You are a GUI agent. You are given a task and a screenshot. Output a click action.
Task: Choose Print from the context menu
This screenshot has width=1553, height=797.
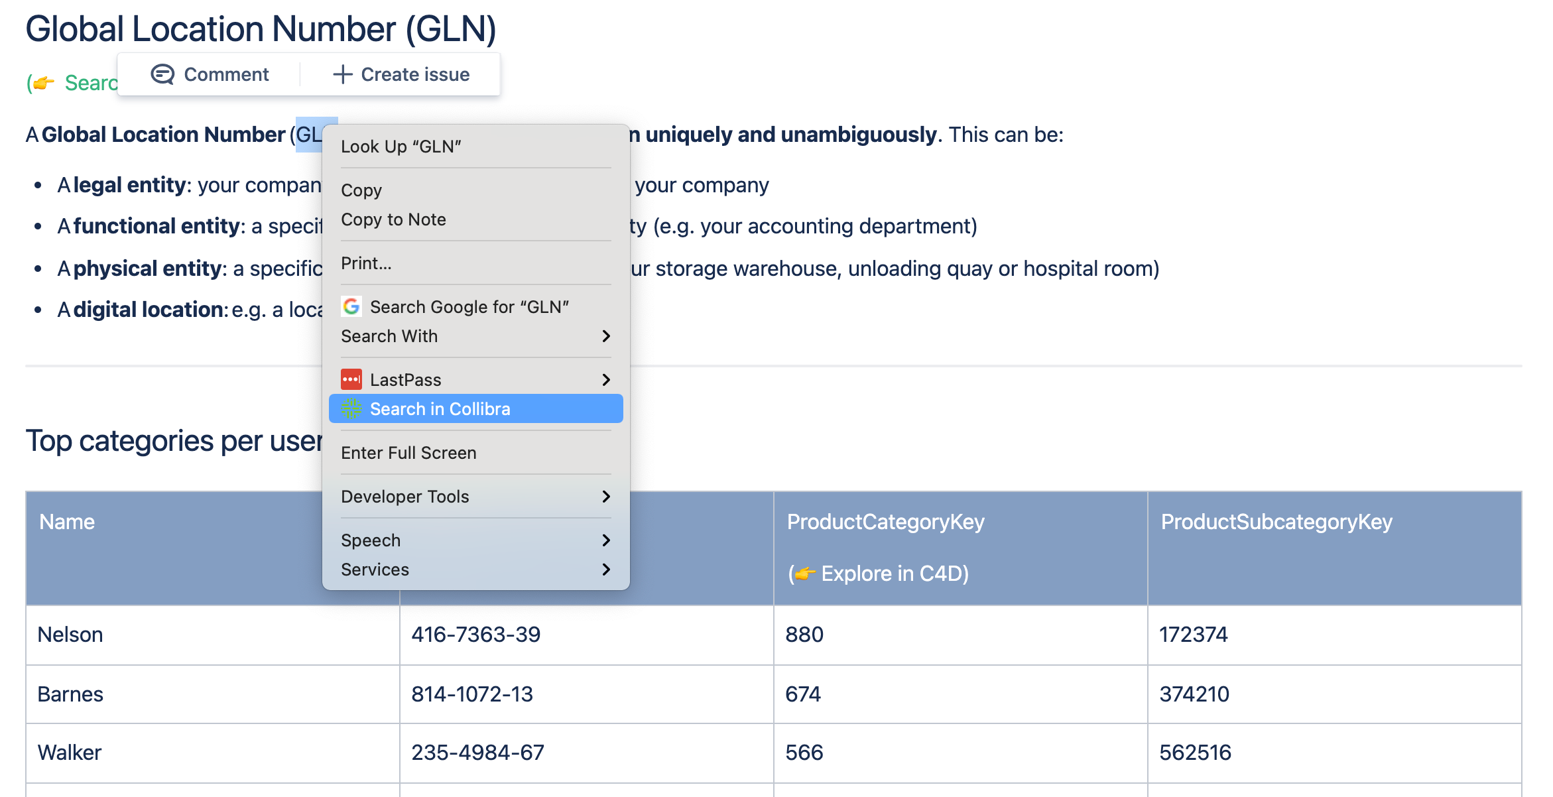(365, 263)
